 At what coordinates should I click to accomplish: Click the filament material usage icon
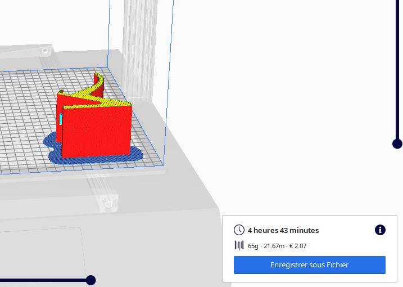[x=239, y=245]
